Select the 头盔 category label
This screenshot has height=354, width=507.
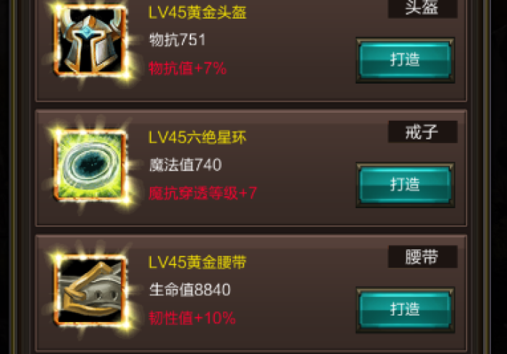click(x=422, y=8)
